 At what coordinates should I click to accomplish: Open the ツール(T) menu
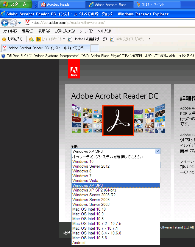pos(86,31)
